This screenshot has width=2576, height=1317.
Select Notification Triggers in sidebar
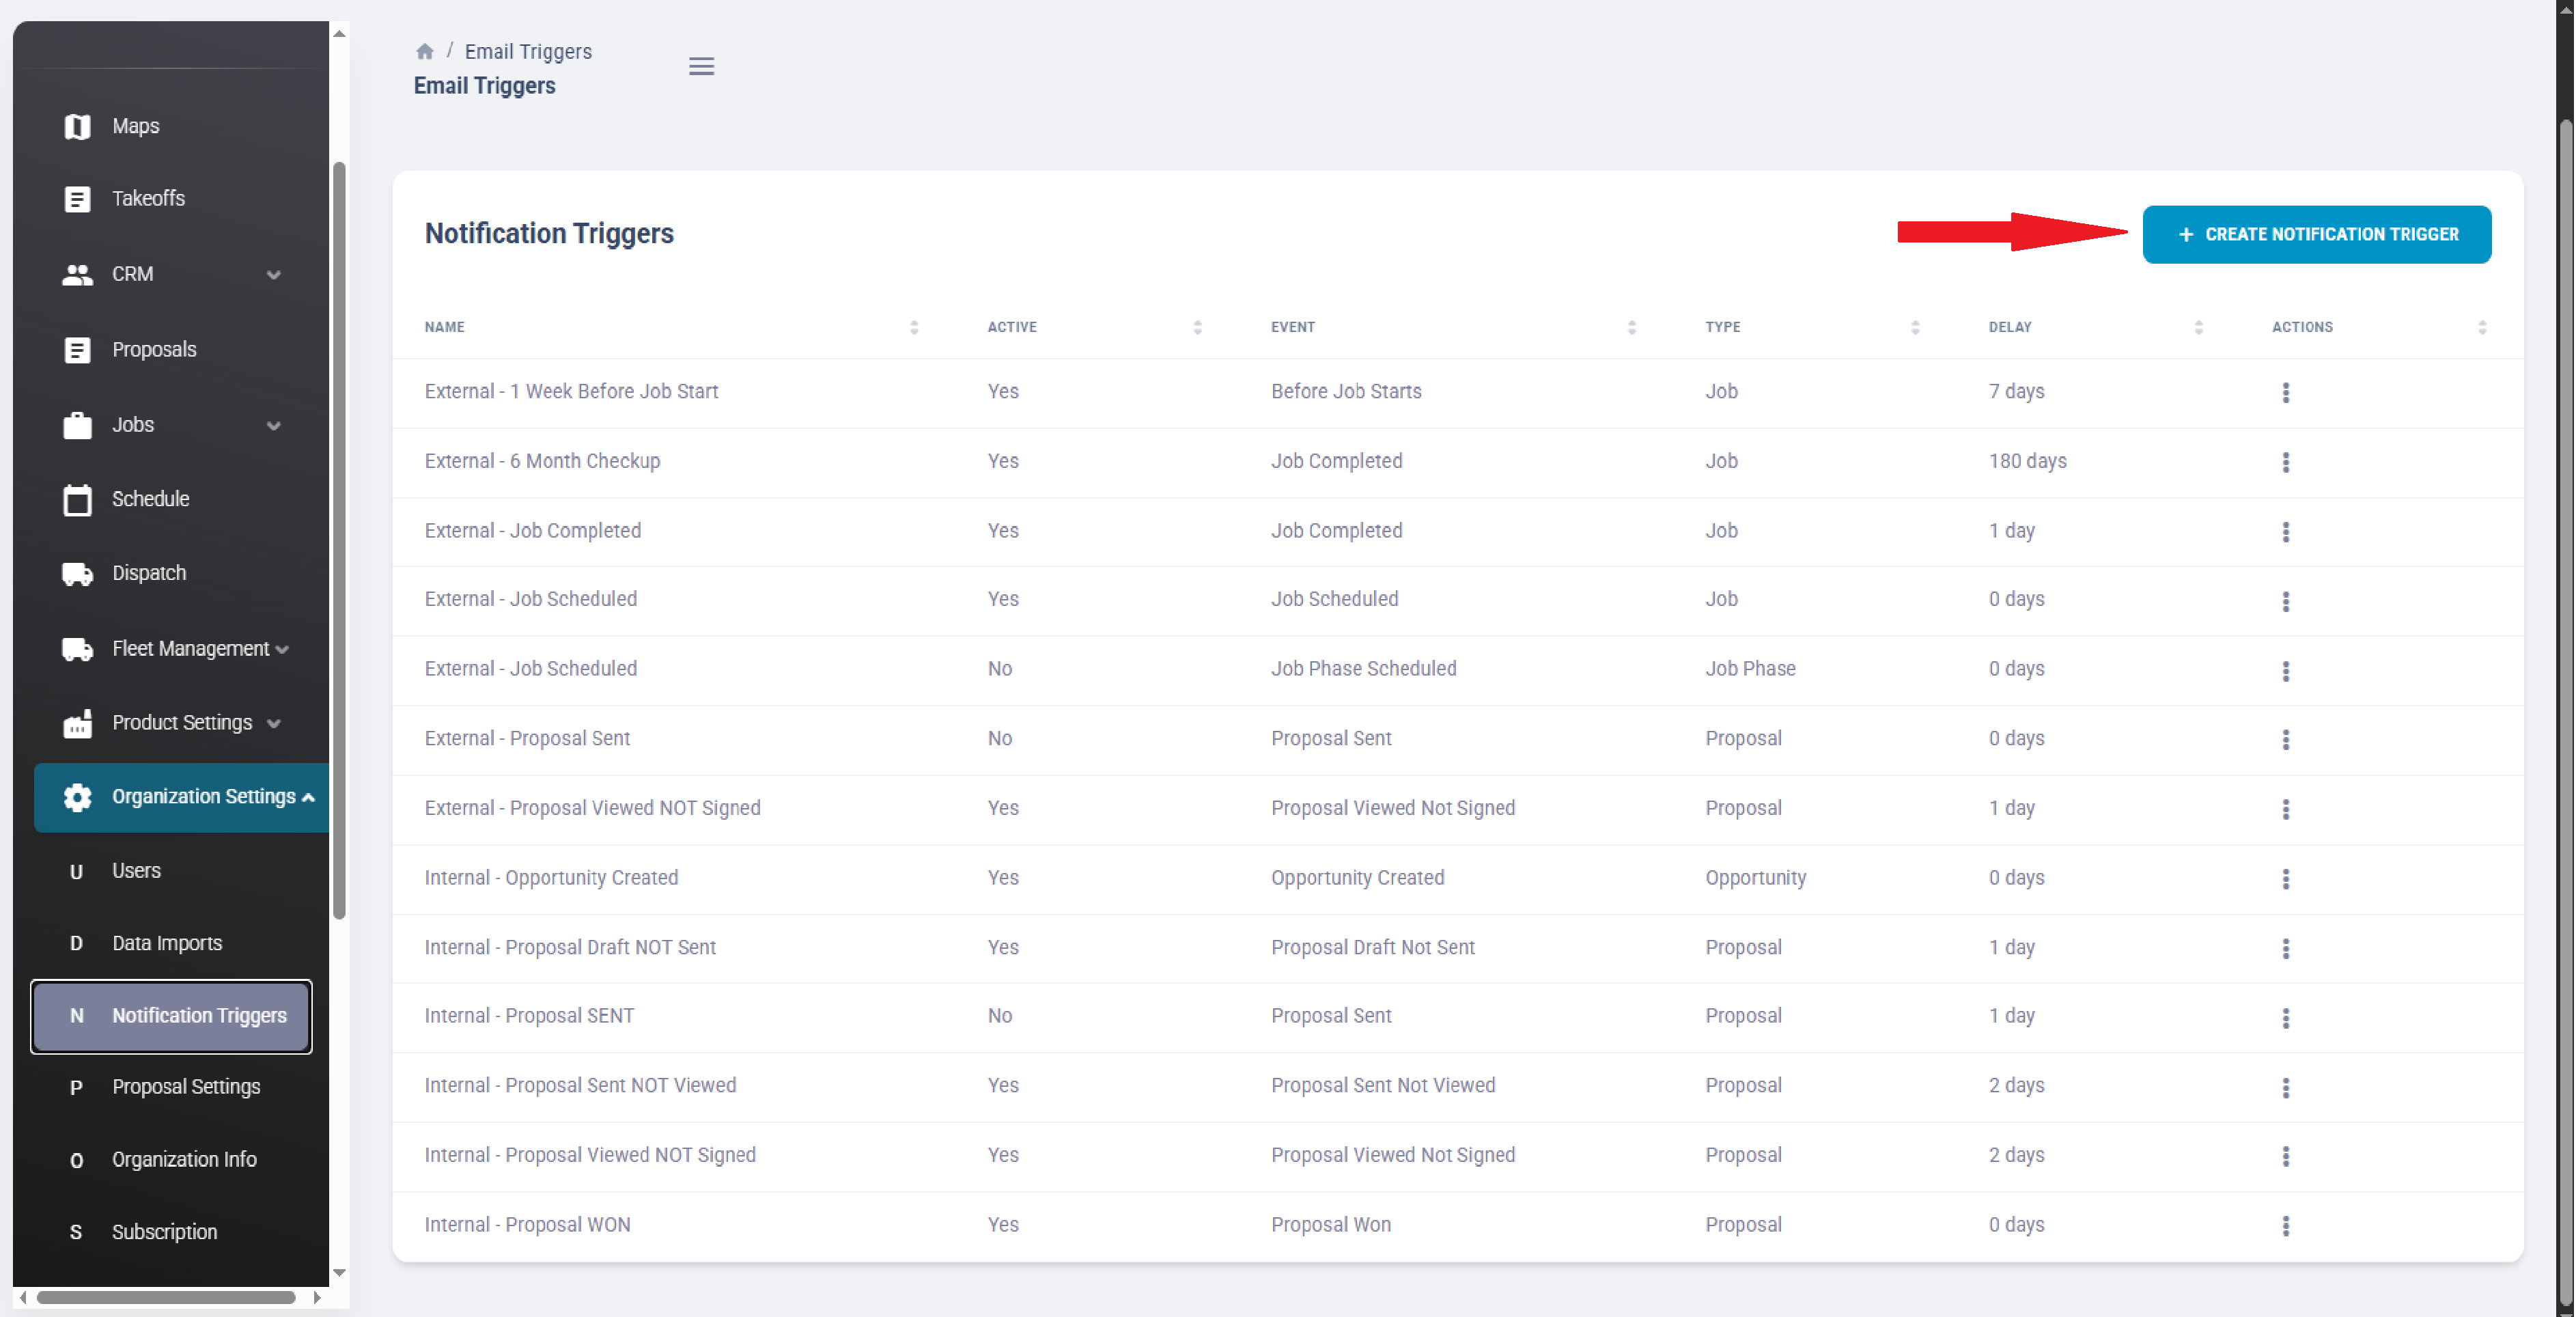click(x=172, y=1016)
